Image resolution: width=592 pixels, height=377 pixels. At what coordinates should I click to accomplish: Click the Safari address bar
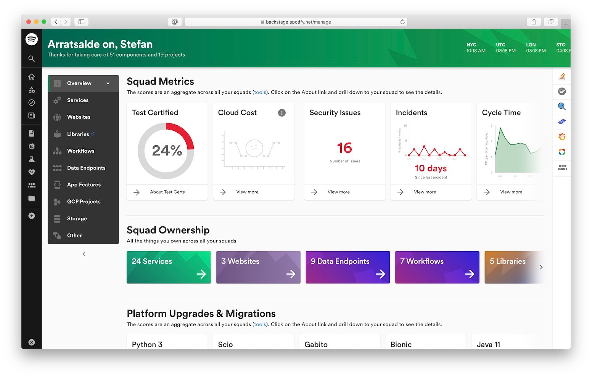click(296, 22)
